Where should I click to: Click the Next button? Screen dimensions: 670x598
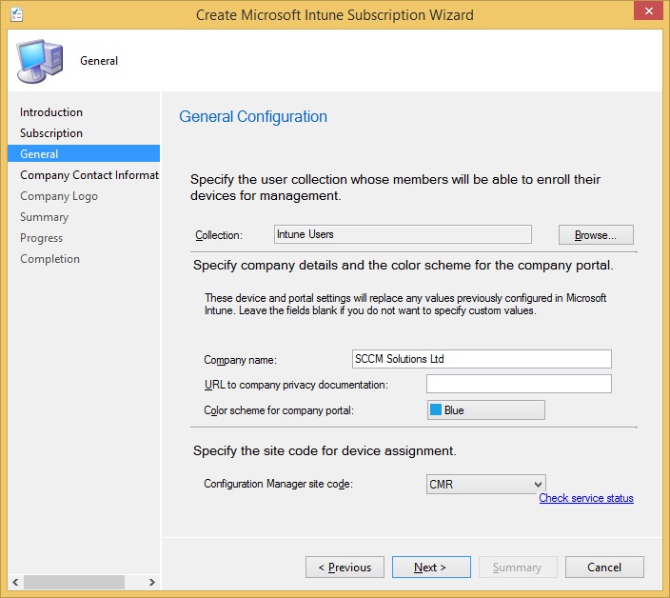(x=430, y=568)
